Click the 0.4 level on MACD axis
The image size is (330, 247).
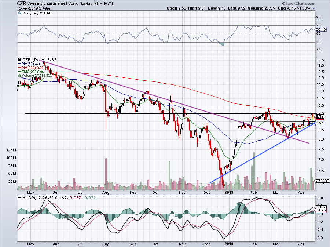(x=320, y=198)
